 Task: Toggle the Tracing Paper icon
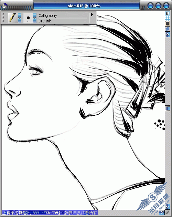(168, 13)
